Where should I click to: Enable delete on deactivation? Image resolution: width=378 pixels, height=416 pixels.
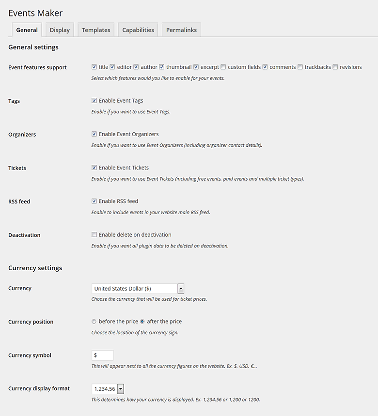coord(94,235)
